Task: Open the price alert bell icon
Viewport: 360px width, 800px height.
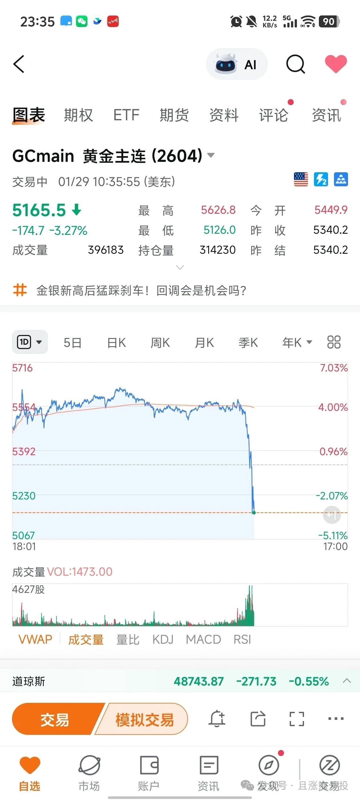Action: (217, 719)
